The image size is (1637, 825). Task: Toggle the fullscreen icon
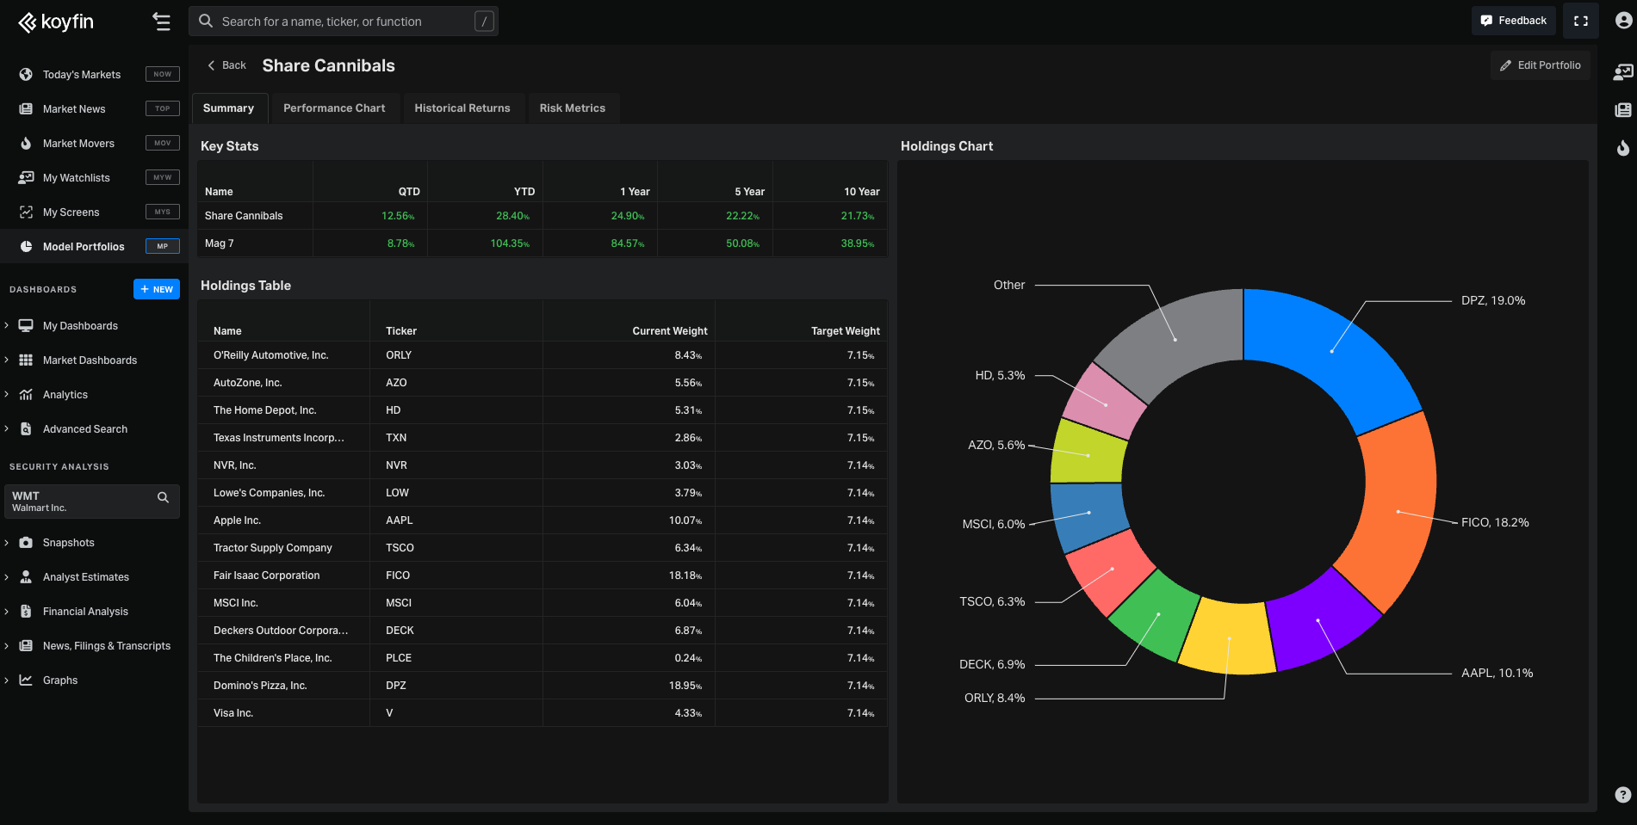tap(1581, 21)
